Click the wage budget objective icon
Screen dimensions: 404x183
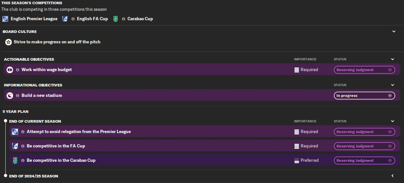pos(10,69)
